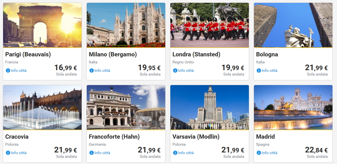The image size is (337, 164).
Task: Click the info icon on the Milano card
Action: click(x=92, y=70)
